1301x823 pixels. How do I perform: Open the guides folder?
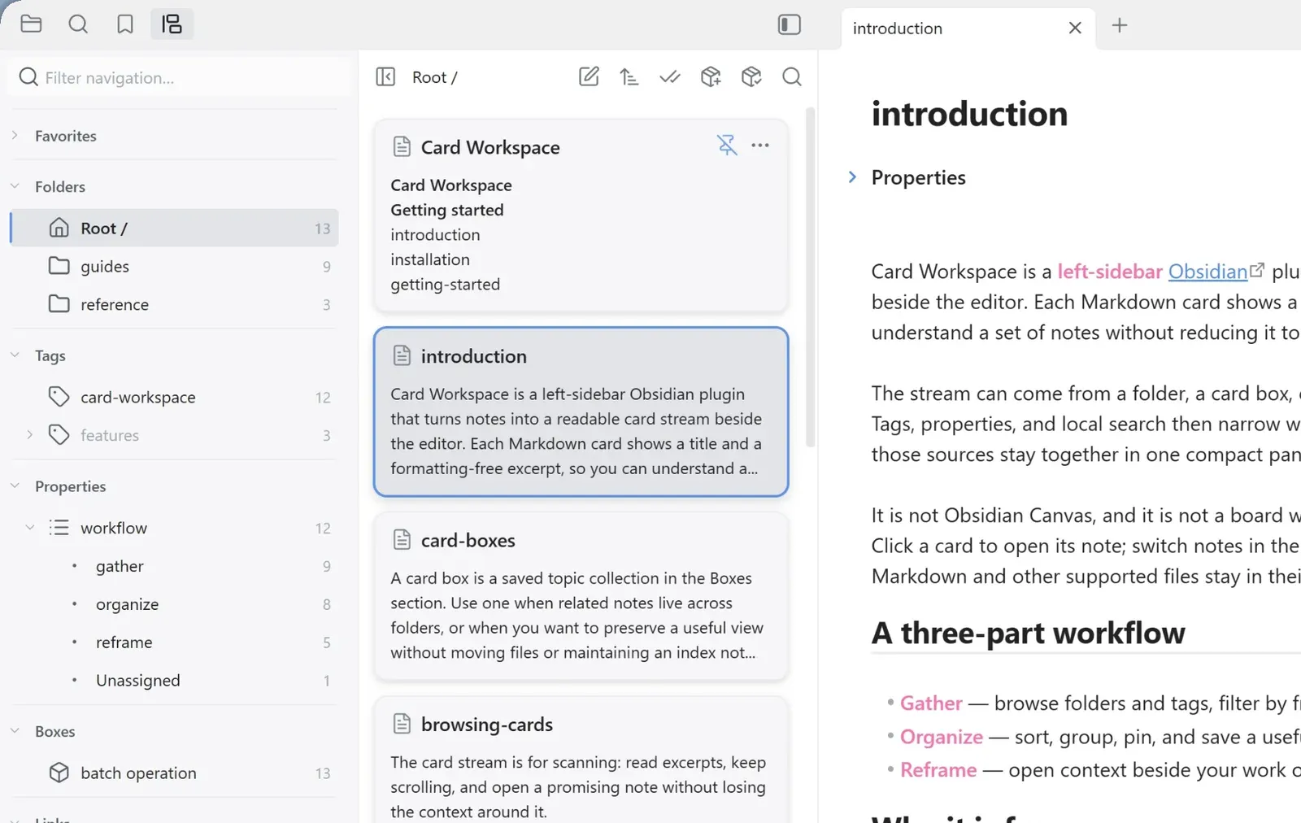[174, 266]
